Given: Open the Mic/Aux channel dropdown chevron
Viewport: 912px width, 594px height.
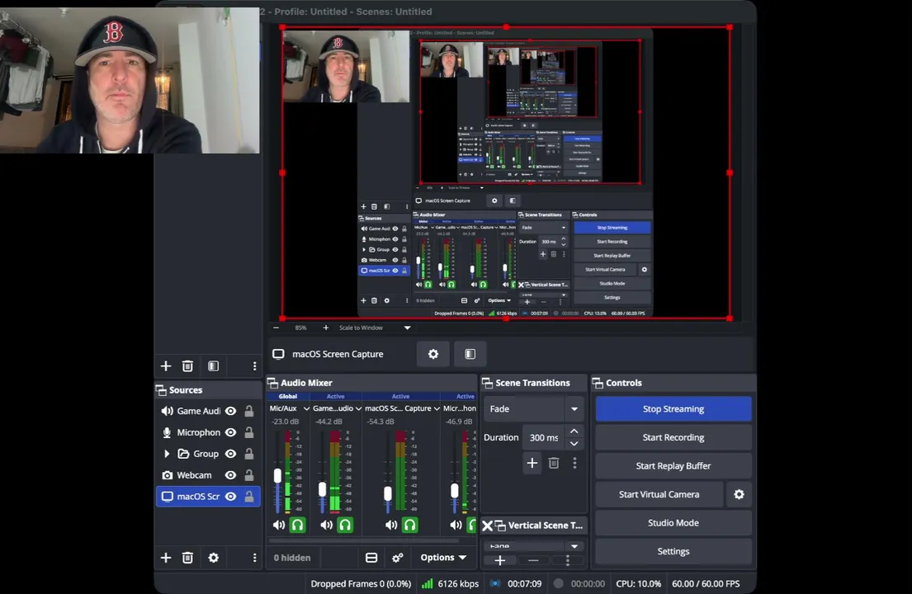Looking at the screenshot, I should (306, 408).
